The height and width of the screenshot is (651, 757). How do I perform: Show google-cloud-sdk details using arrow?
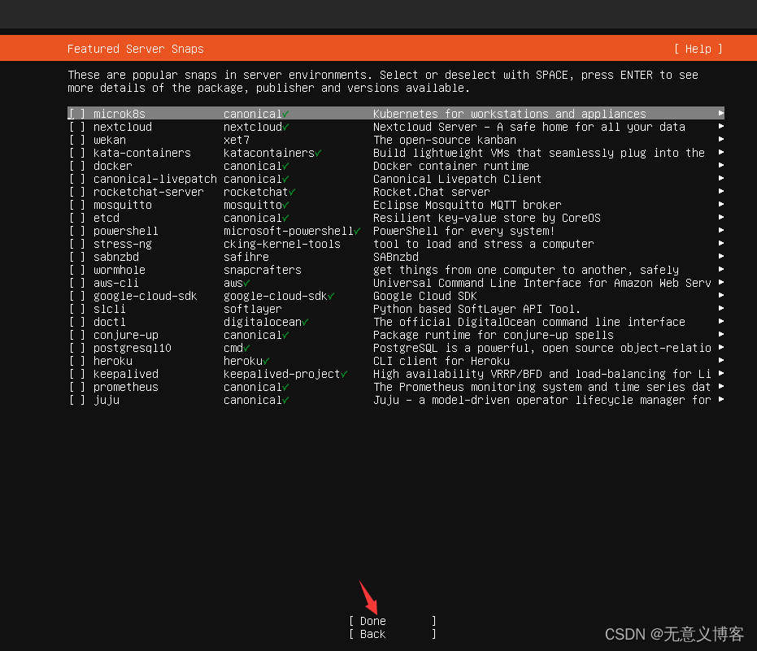720,296
